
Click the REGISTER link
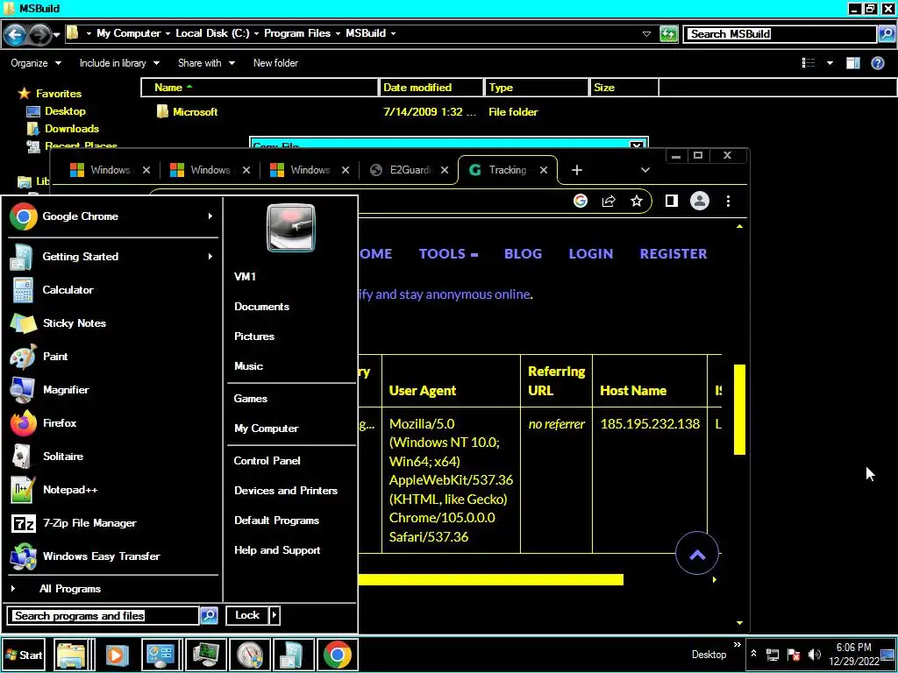tap(673, 254)
